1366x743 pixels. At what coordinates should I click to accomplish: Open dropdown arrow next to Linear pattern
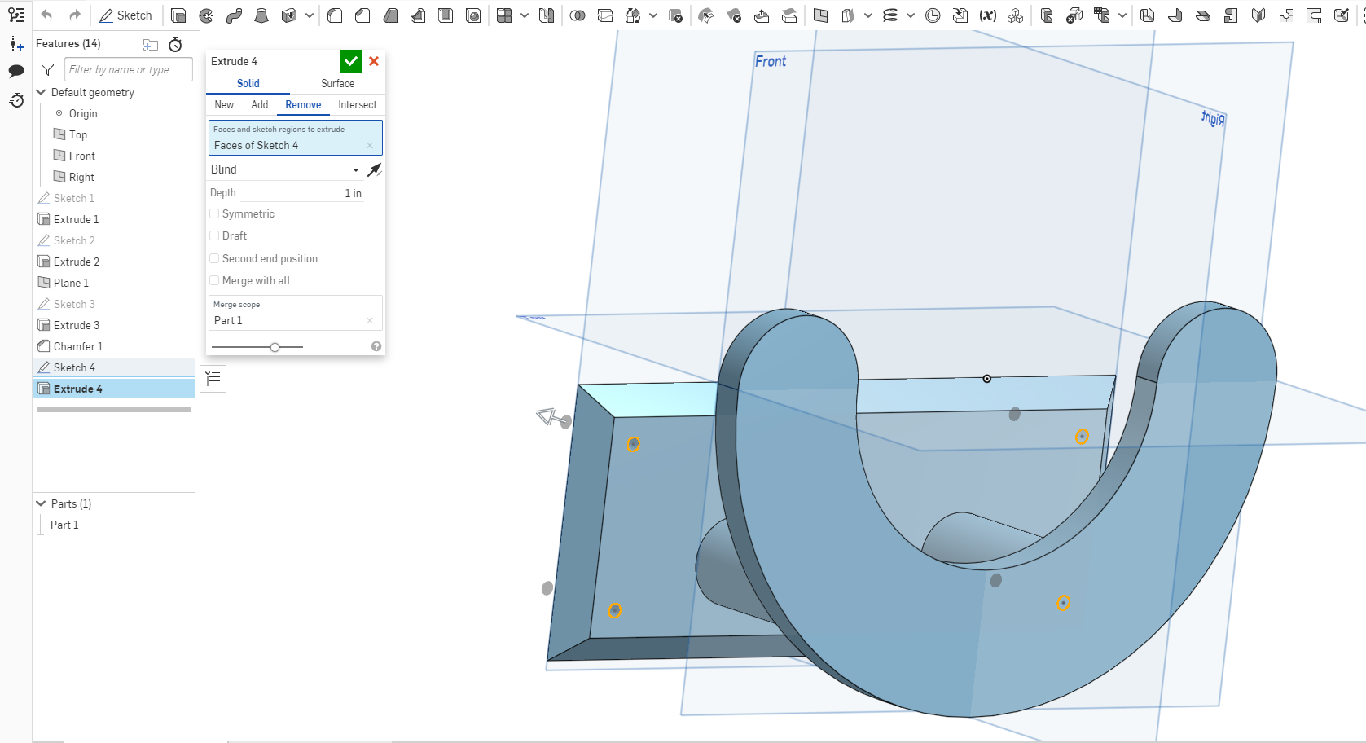[x=525, y=15]
